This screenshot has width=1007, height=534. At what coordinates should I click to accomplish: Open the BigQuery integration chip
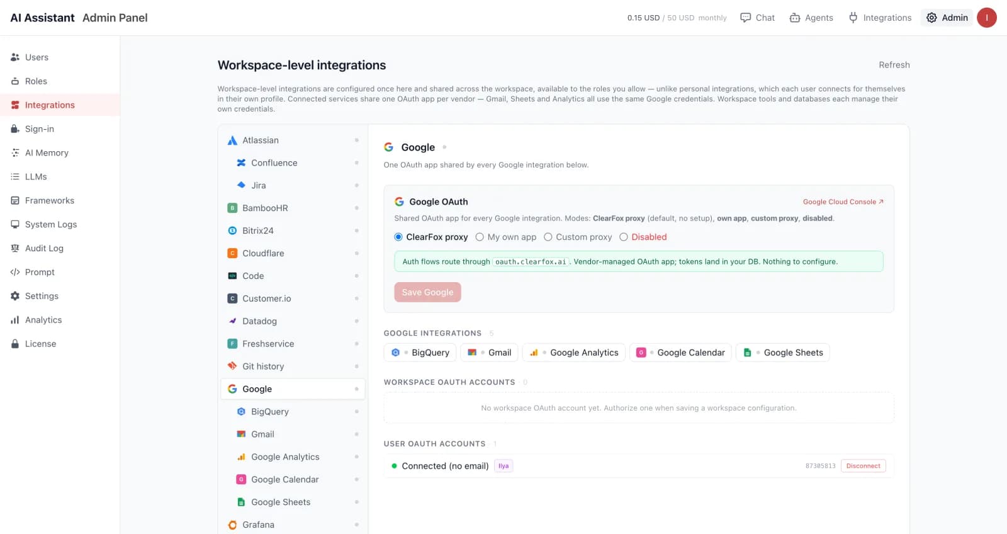coord(420,353)
